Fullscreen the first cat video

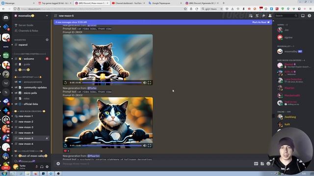point(149,83)
